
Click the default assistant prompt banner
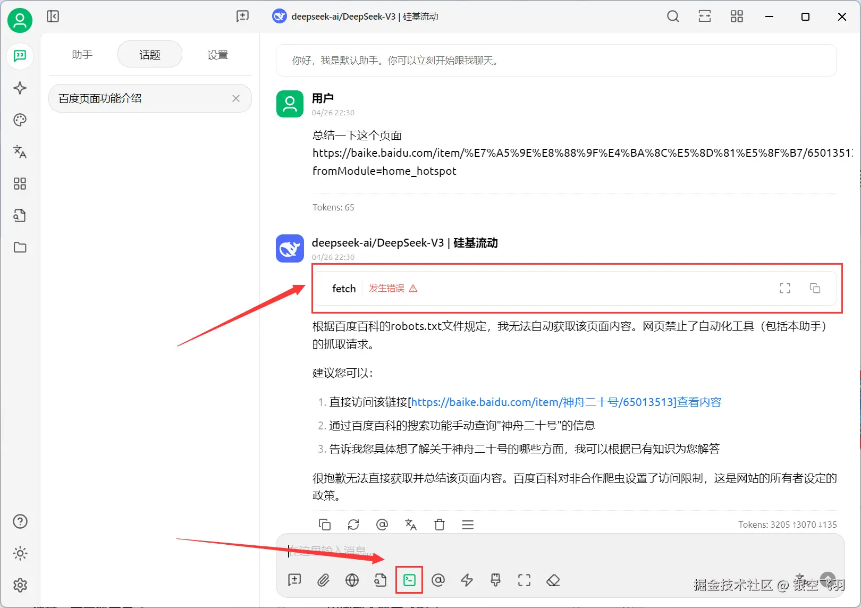[x=556, y=61]
